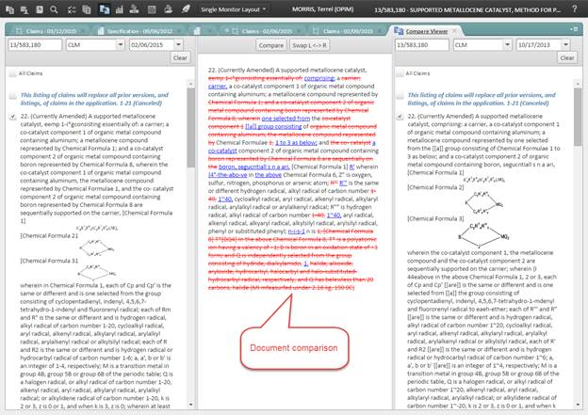
Task: Uncheck claim 22 in the right pane
Action: [400, 117]
